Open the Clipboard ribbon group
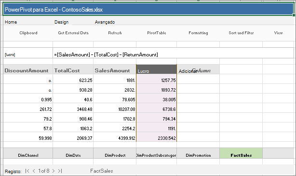This screenshot has width=296, height=176. pyautogui.click(x=28, y=33)
